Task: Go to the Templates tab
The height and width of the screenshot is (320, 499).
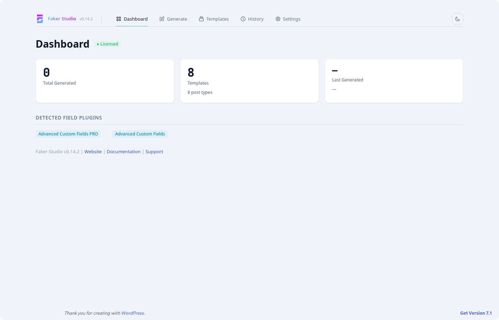Action: 214,19
